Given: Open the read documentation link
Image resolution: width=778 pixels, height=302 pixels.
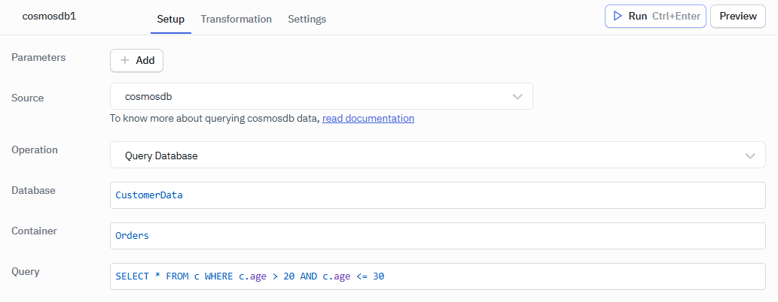Looking at the screenshot, I should click(368, 118).
